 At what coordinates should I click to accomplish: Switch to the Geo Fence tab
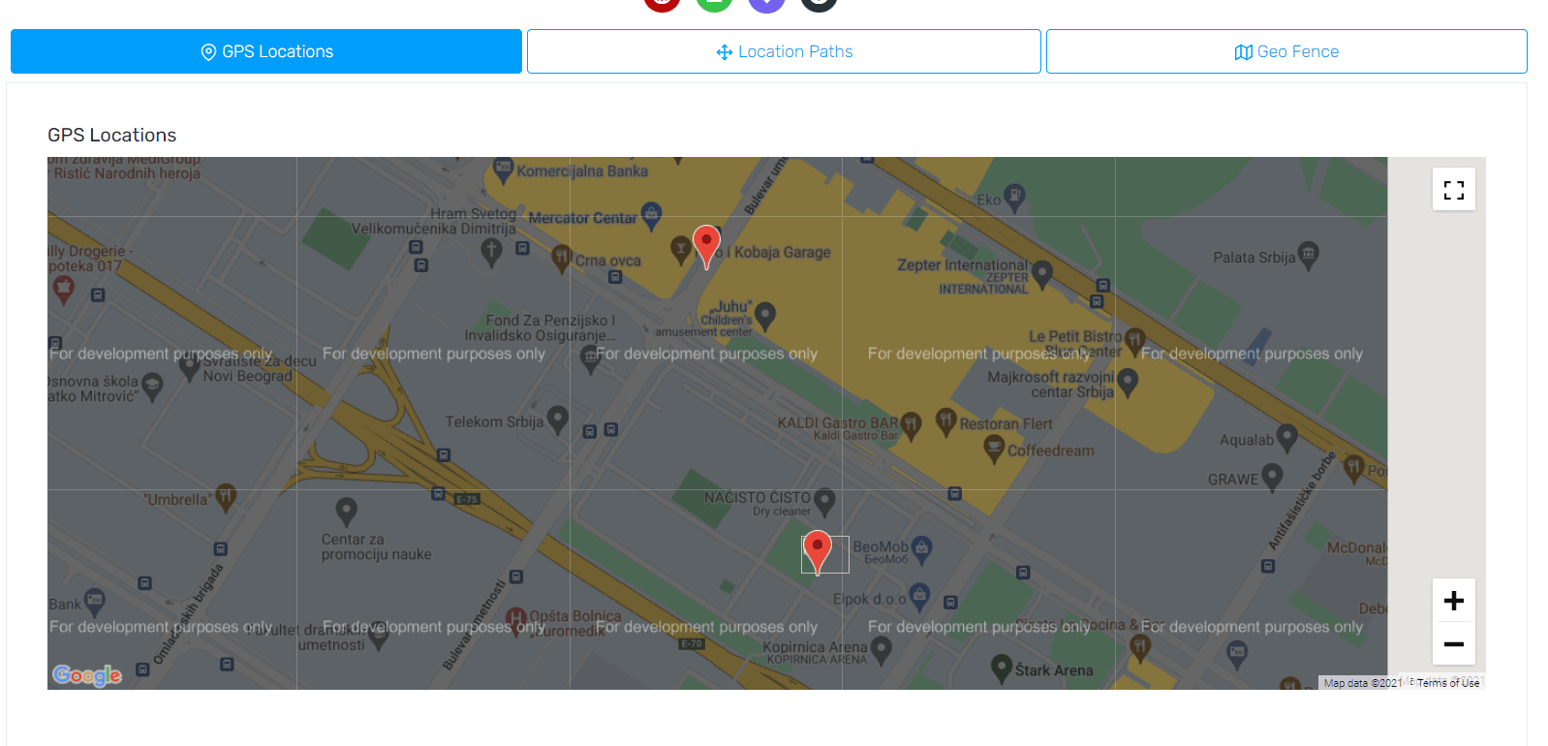1286,51
